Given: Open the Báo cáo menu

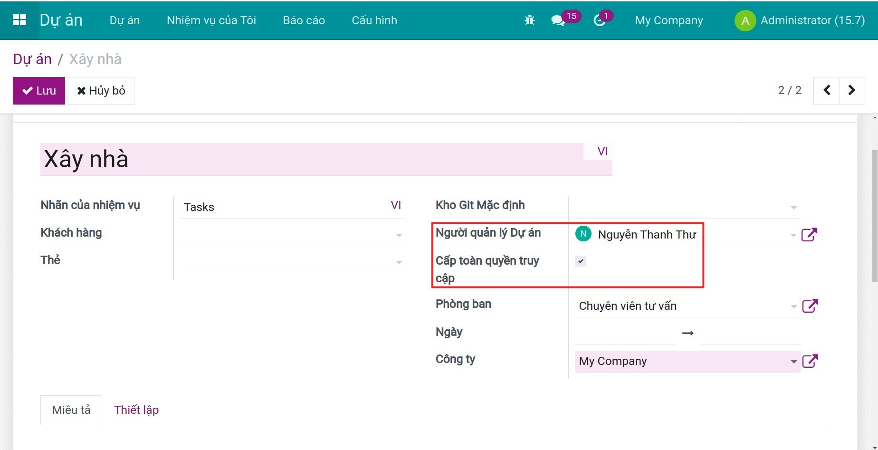Looking at the screenshot, I should 304,20.
